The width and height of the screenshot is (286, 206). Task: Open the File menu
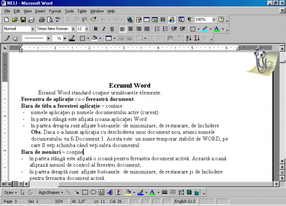(x=7, y=11)
